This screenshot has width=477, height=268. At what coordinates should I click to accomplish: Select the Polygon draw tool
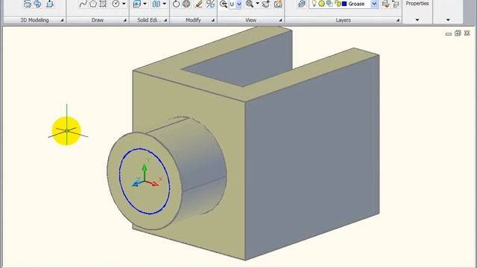point(93,4)
